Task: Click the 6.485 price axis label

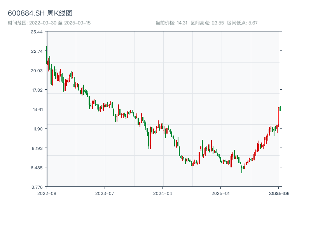Action: 37,167
